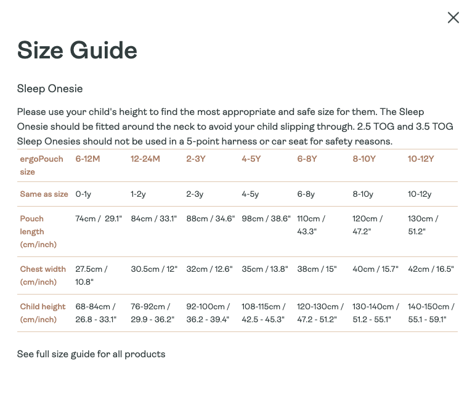Select the 4-5Y size column header

pyautogui.click(x=251, y=159)
